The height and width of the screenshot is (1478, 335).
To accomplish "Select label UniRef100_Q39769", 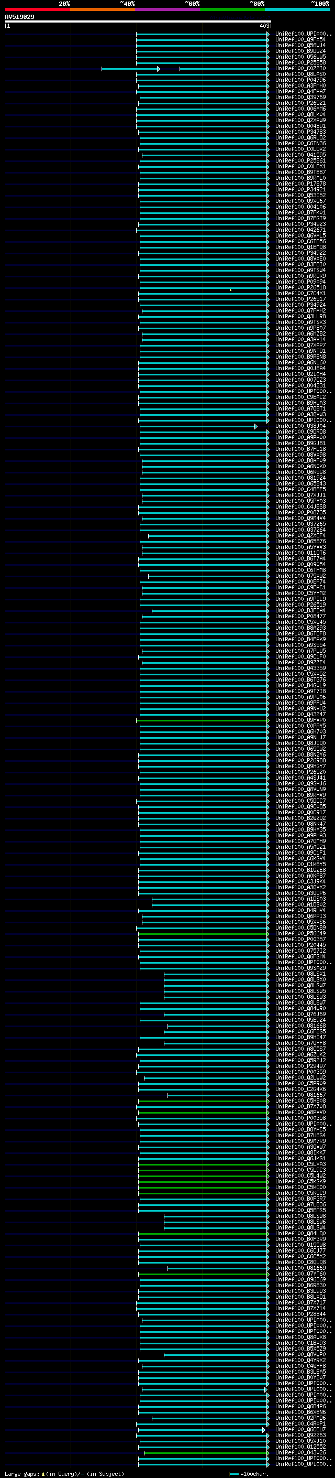I will click(x=300, y=97).
